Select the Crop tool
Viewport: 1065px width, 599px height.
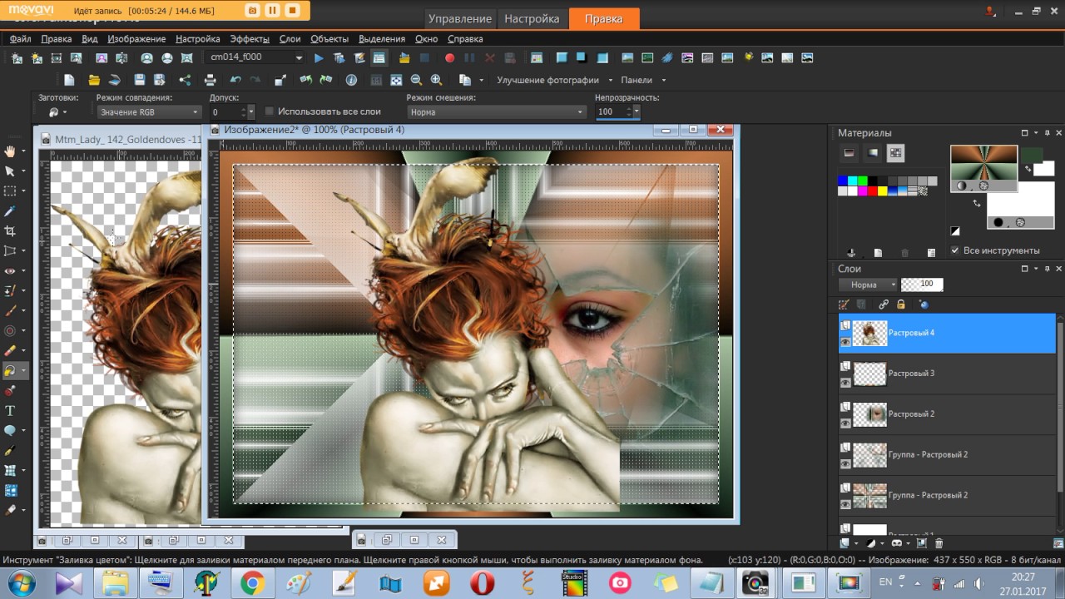[10, 230]
